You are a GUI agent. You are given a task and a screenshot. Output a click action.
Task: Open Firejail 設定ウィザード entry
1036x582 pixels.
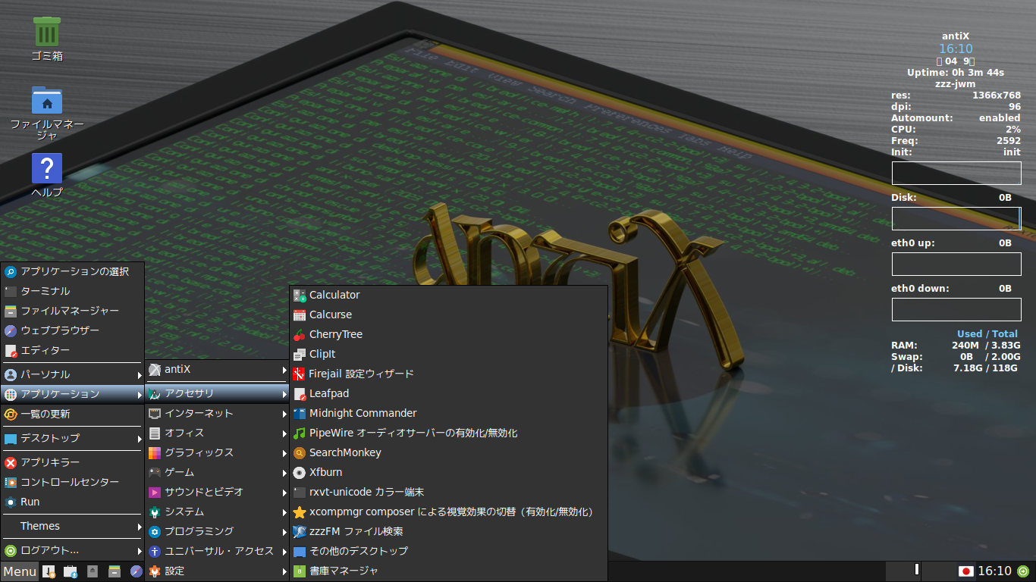pos(448,374)
